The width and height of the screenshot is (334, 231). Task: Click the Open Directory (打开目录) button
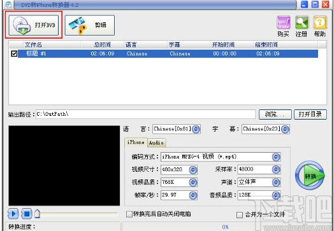click(x=310, y=115)
